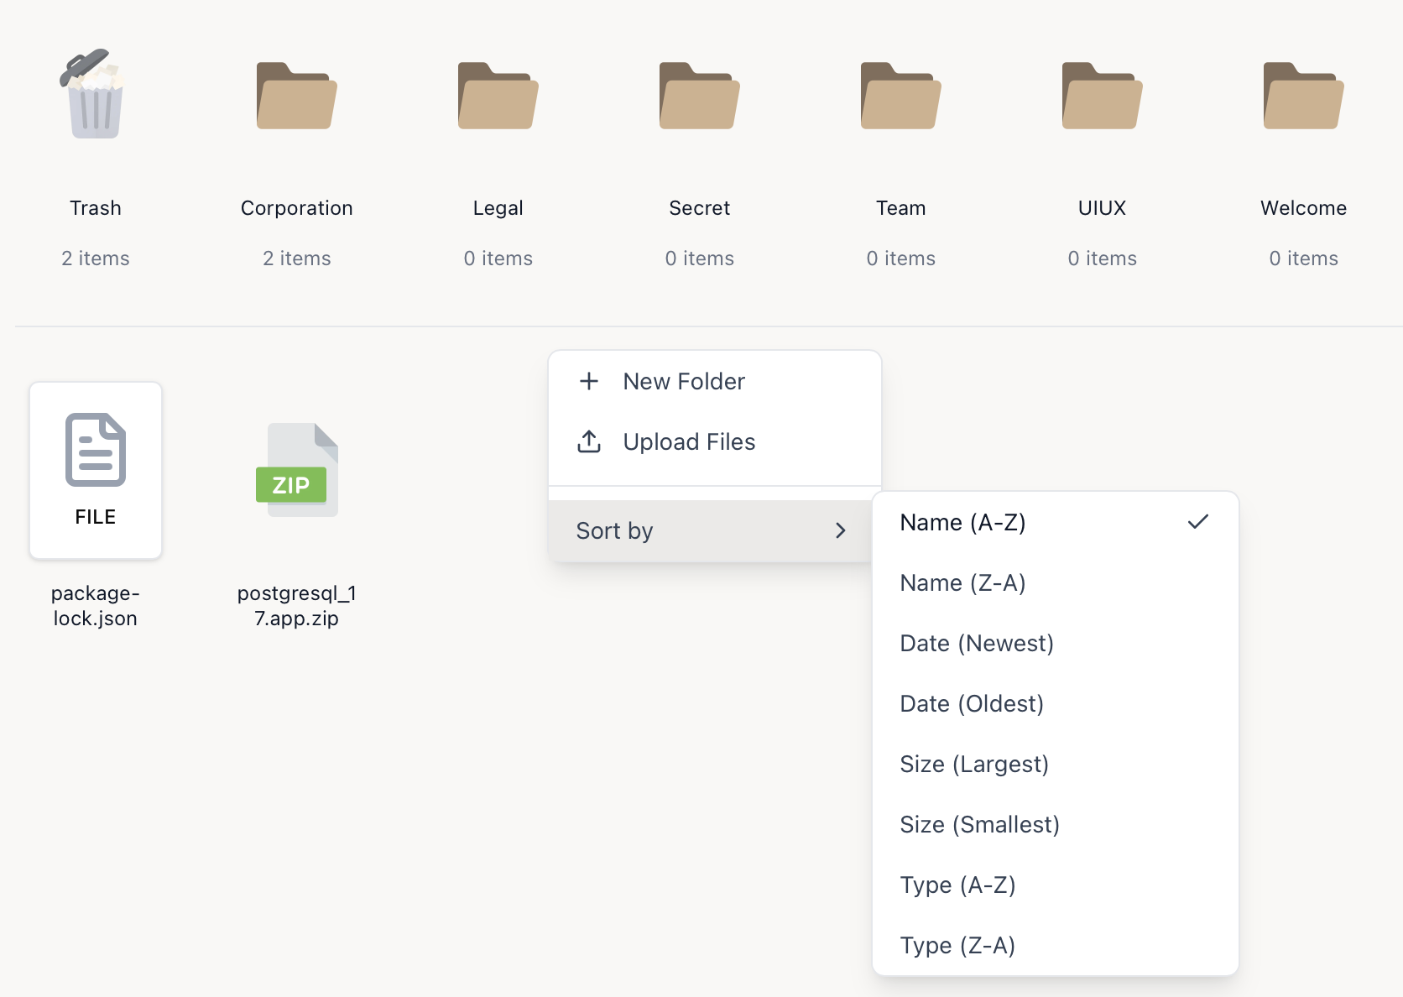Sort by Date (Oldest)

[971, 703]
